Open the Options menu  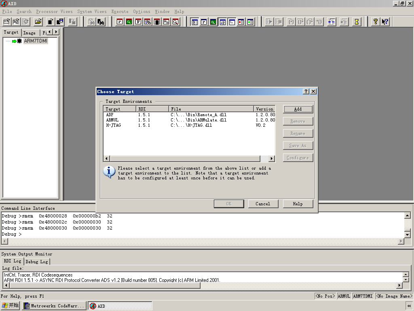[x=142, y=12]
